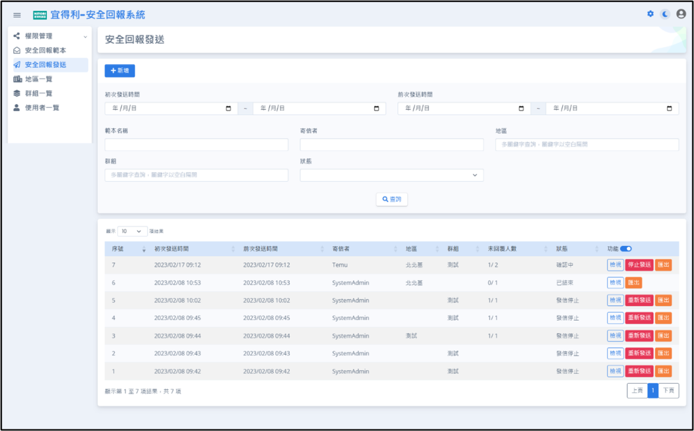
Task: Open the 狀態 dropdown filter
Action: tap(392, 175)
